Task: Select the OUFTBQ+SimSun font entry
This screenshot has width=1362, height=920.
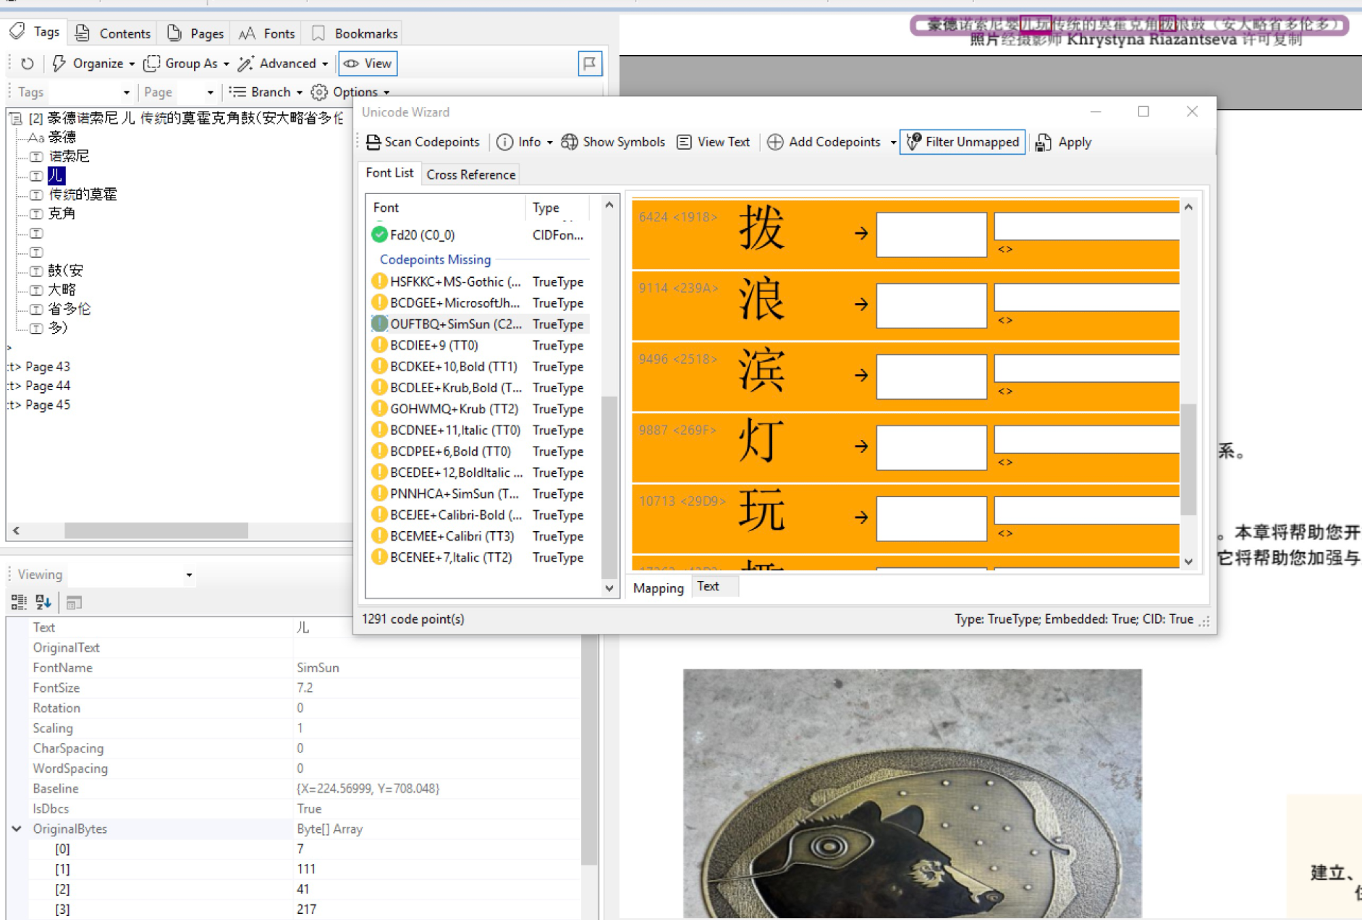Action: [x=455, y=324]
